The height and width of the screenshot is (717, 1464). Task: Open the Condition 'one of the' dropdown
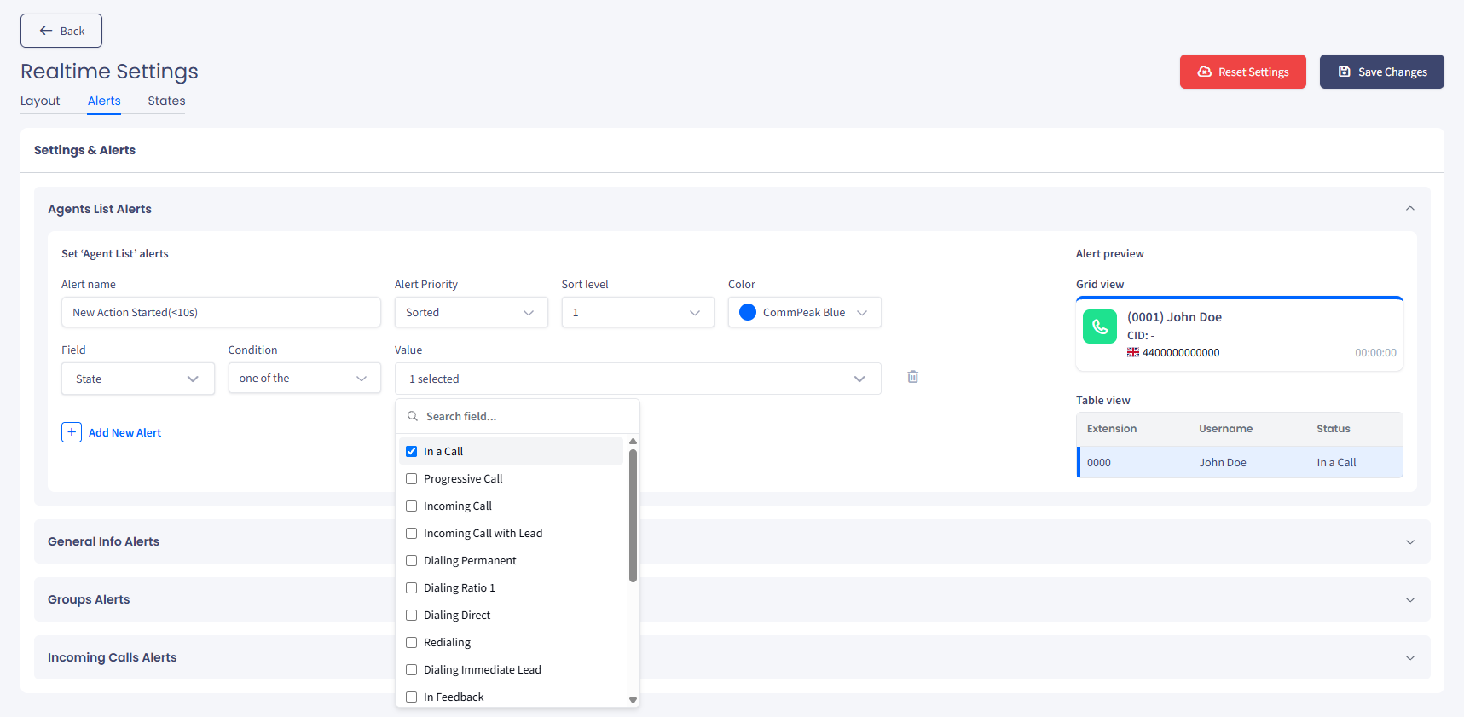[x=304, y=378]
